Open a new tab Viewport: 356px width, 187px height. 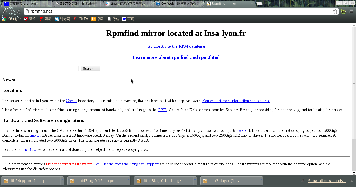pyautogui.click(x=260, y=4)
